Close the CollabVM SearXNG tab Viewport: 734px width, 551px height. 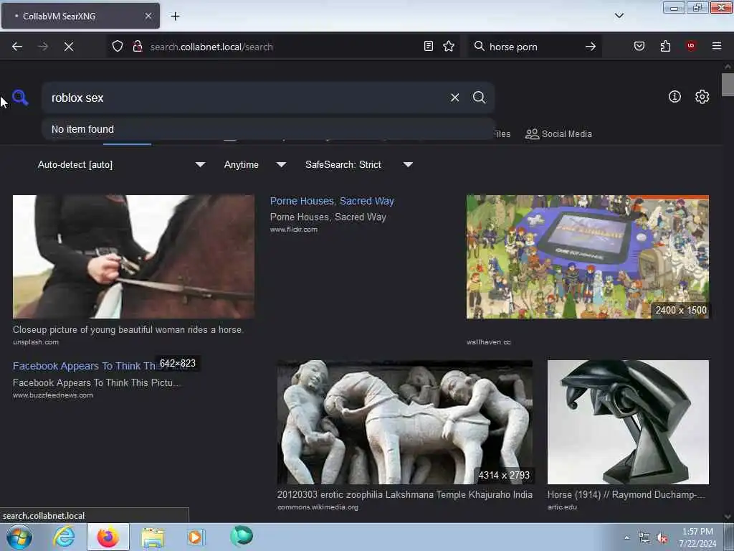click(x=148, y=16)
